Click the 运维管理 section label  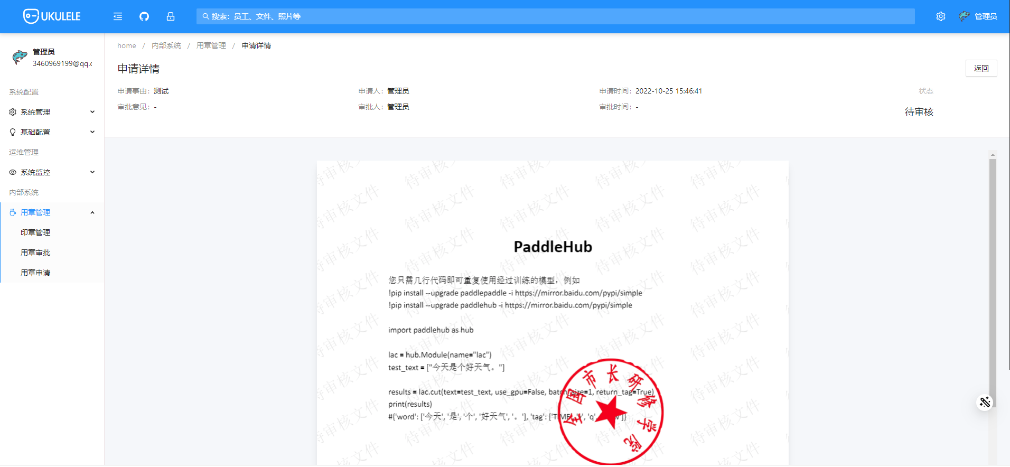click(x=24, y=152)
